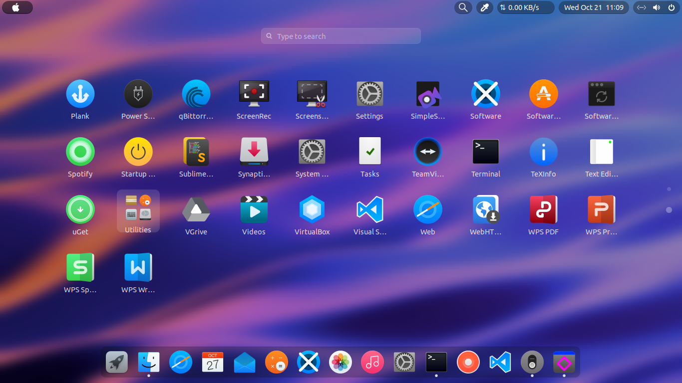Open the magenta diamond app in dock
Viewport: 682px width, 383px height.
coord(564,362)
